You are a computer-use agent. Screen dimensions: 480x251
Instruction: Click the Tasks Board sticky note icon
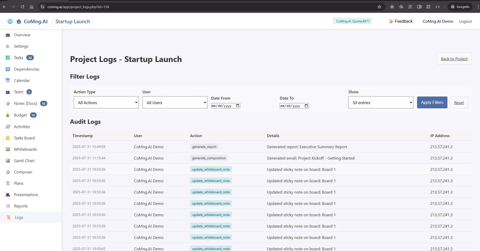tap(8, 138)
